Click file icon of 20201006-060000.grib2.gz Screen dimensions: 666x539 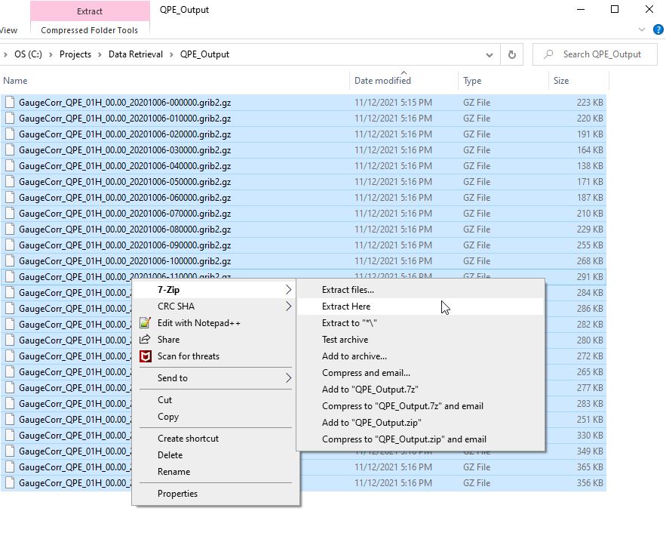click(10, 198)
